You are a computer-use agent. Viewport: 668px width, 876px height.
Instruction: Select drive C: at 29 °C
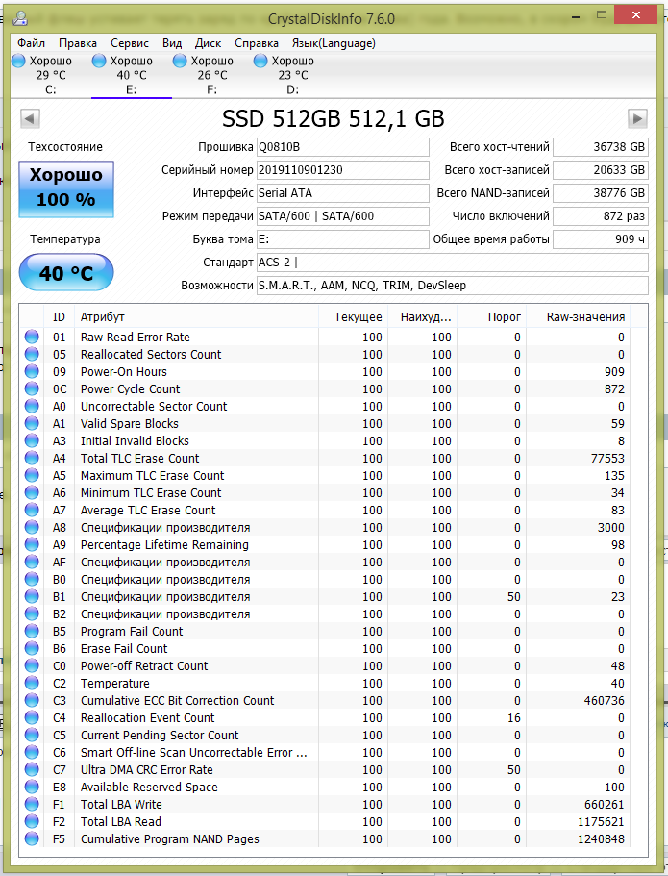50,75
